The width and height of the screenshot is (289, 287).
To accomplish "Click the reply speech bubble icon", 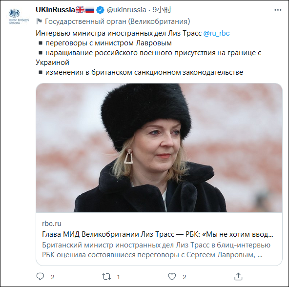I will [x=40, y=276].
